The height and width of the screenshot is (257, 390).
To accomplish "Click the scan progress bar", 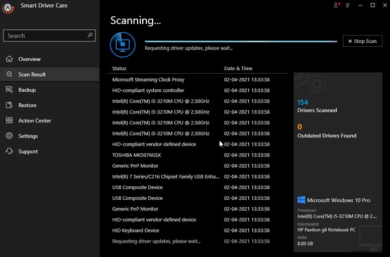I will pos(240,41).
